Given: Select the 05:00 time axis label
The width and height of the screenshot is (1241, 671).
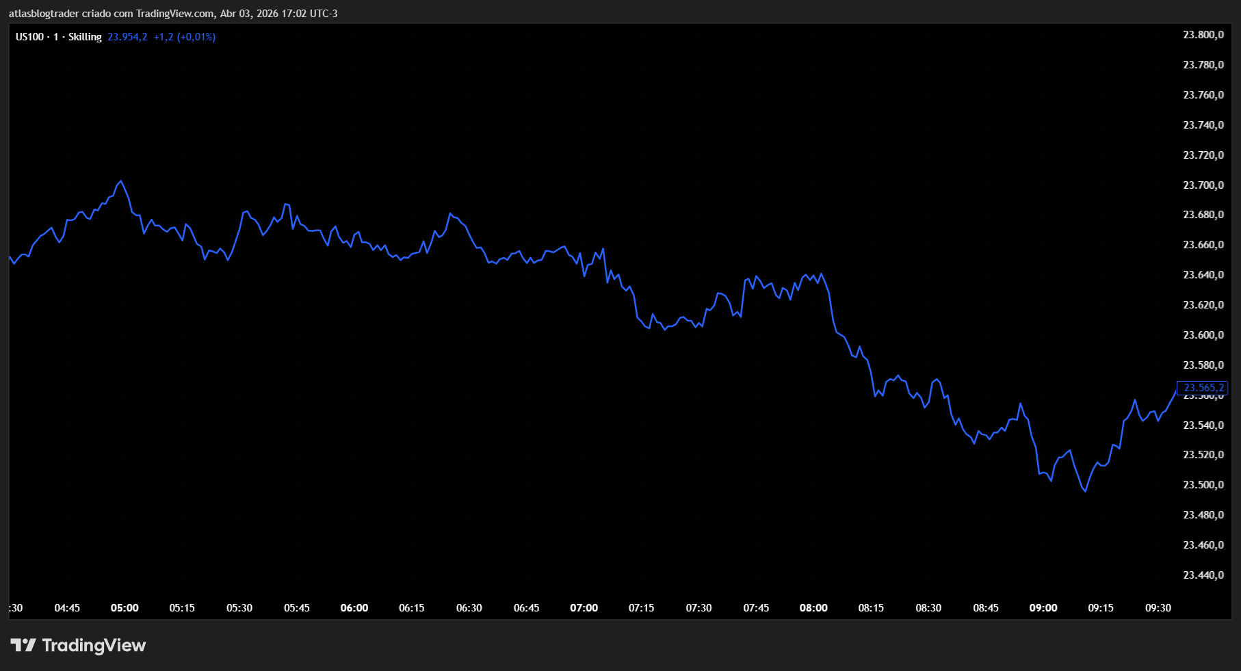Looking at the screenshot, I should (125, 608).
